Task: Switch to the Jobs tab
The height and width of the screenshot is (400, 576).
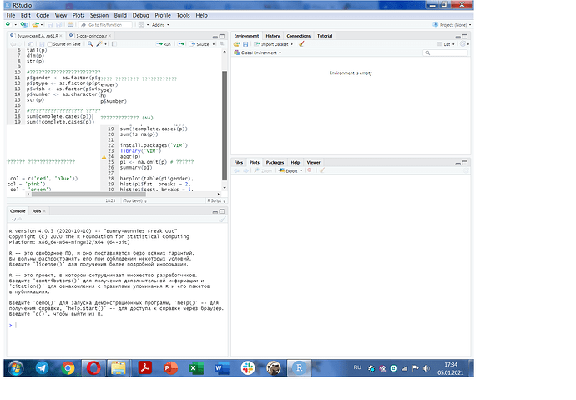Action: coord(37,210)
